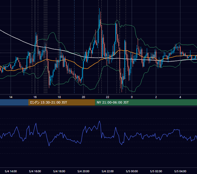Click the 5/5 04:00 date label
Image resolution: width=197 pixels, height=174 pixels.
[180, 171]
